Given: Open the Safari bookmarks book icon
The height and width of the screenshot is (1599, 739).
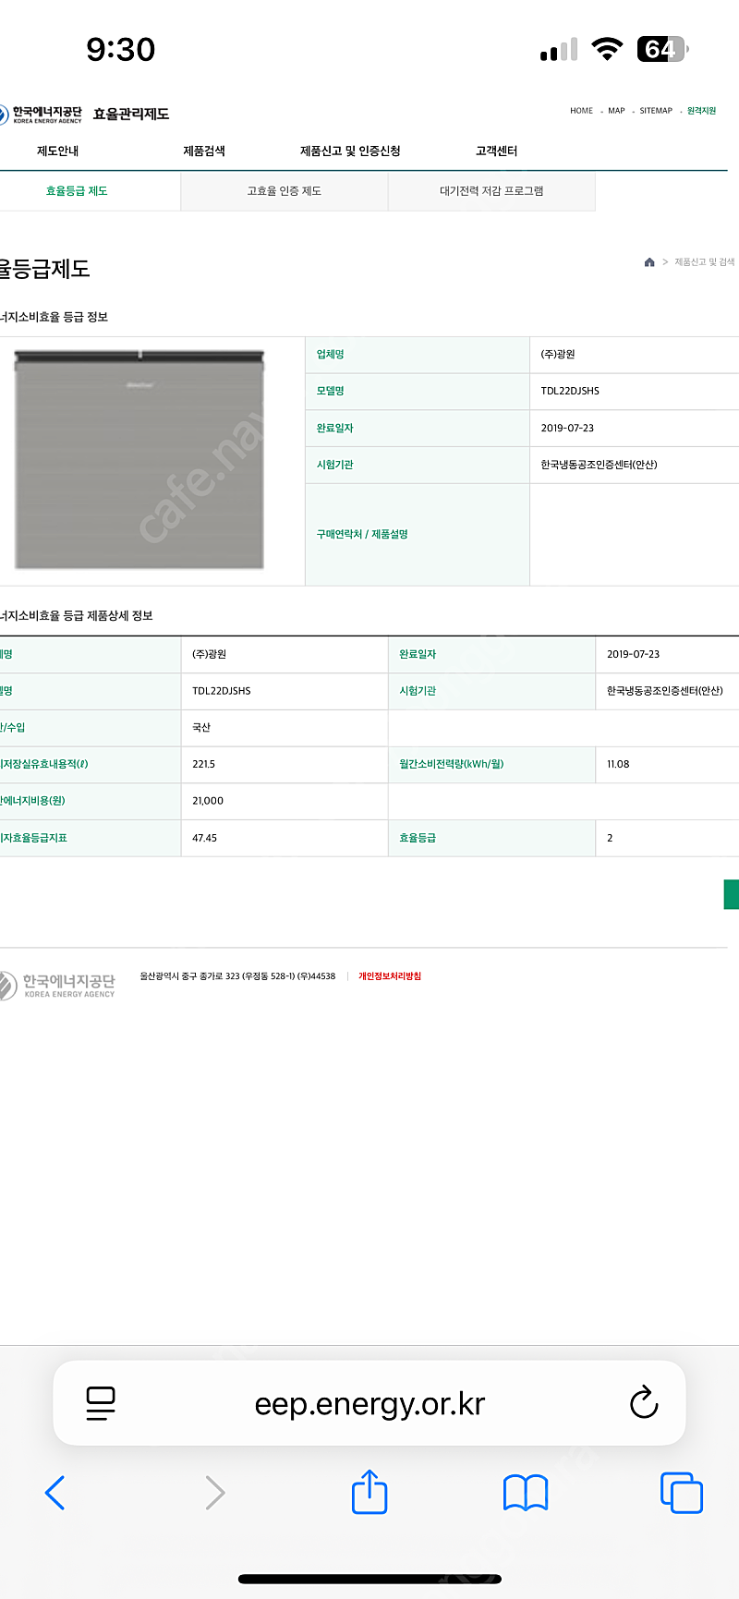Looking at the screenshot, I should pos(526,1493).
